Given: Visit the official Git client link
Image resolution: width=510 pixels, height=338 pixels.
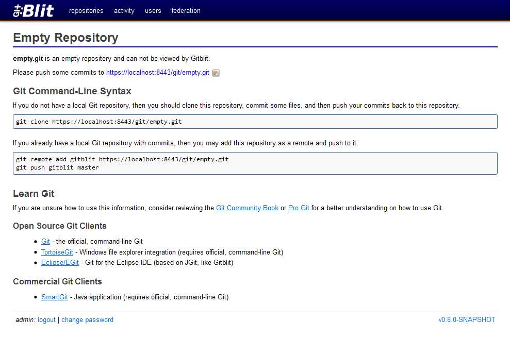Looking at the screenshot, I should click(x=45, y=242).
